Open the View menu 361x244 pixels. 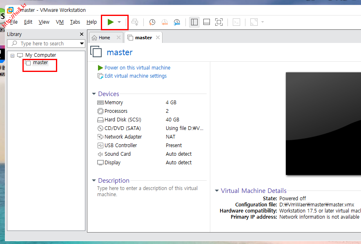point(44,22)
